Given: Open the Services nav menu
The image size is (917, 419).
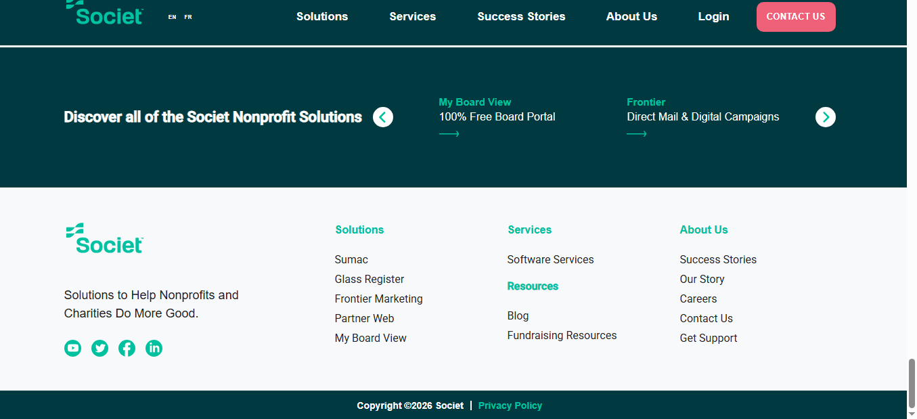Looking at the screenshot, I should [x=412, y=16].
